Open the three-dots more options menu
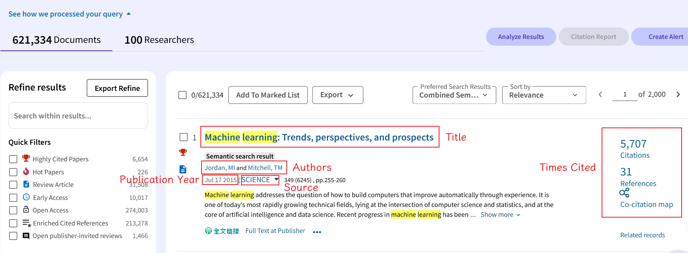Viewport: 688px width, 253px height. (x=317, y=232)
